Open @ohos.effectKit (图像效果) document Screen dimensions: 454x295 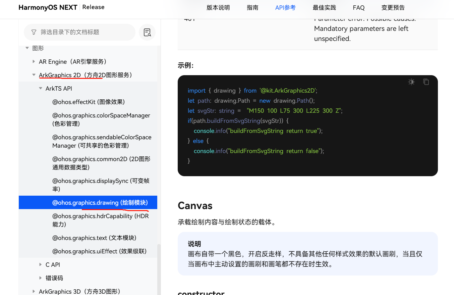click(89, 102)
